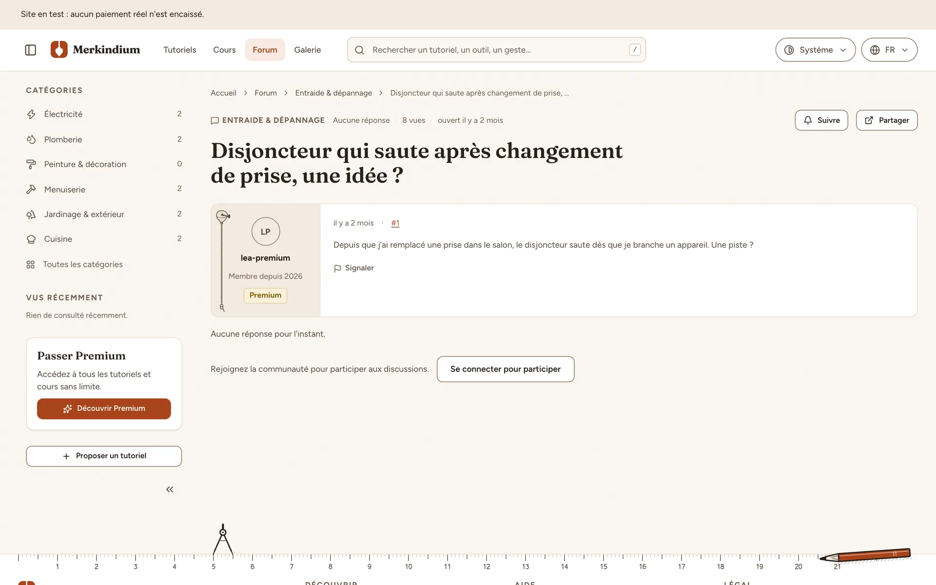Open the Galerie tab
The image size is (936, 585).
(x=308, y=50)
